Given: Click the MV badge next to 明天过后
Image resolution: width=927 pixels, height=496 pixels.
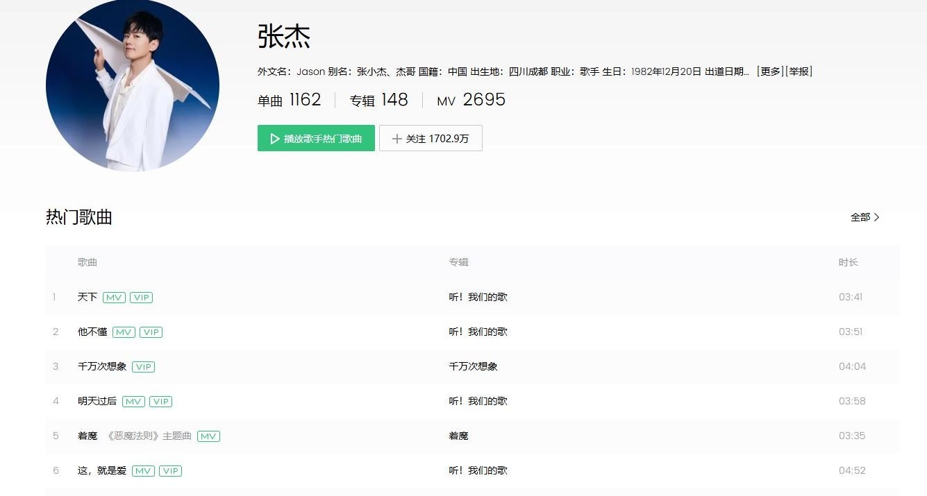Looking at the screenshot, I should [133, 402].
